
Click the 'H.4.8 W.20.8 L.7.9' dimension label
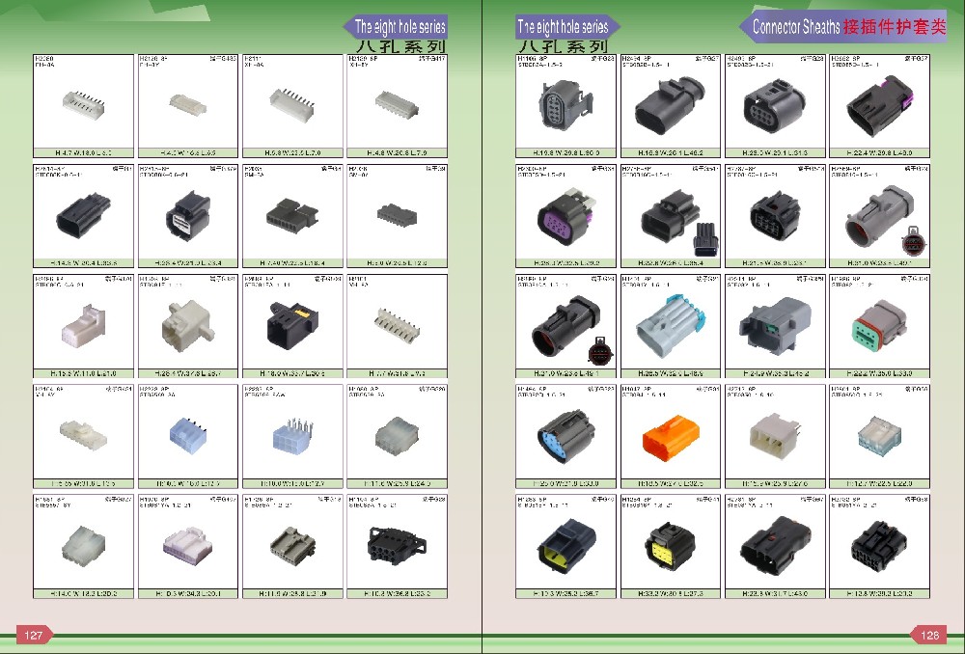(x=397, y=152)
